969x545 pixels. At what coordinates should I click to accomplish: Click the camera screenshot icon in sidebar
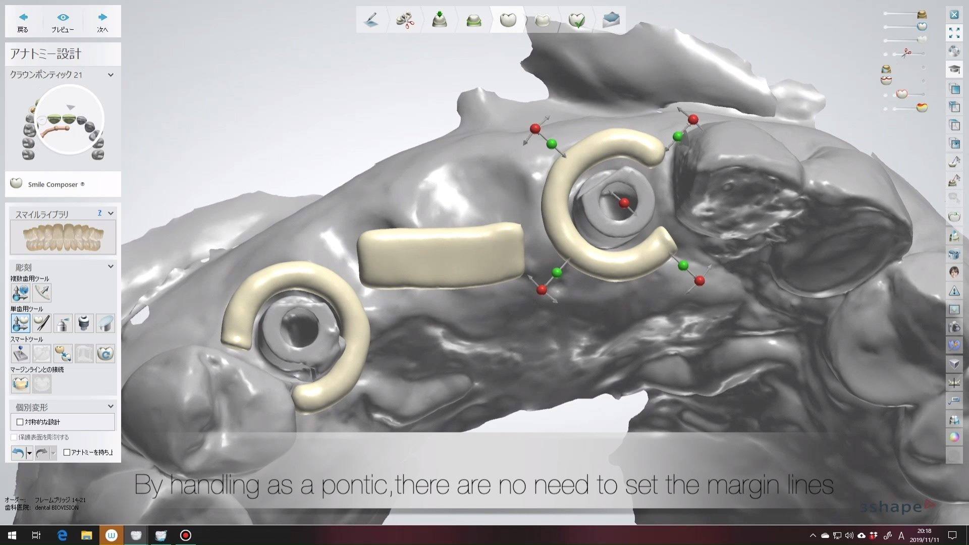tap(954, 327)
